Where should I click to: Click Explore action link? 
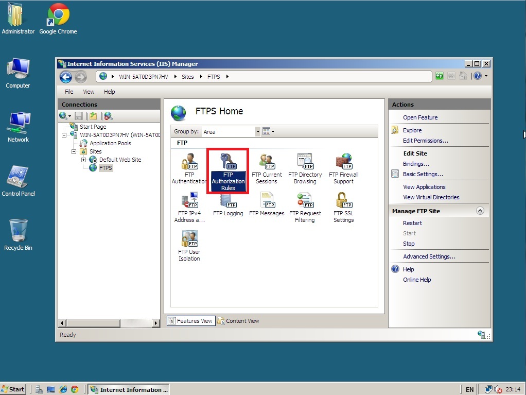(412, 130)
